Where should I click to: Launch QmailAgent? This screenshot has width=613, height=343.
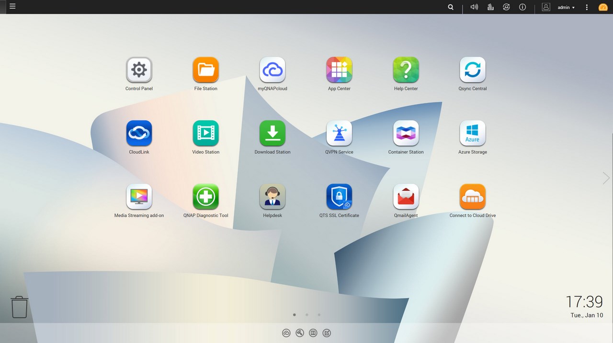(406, 197)
